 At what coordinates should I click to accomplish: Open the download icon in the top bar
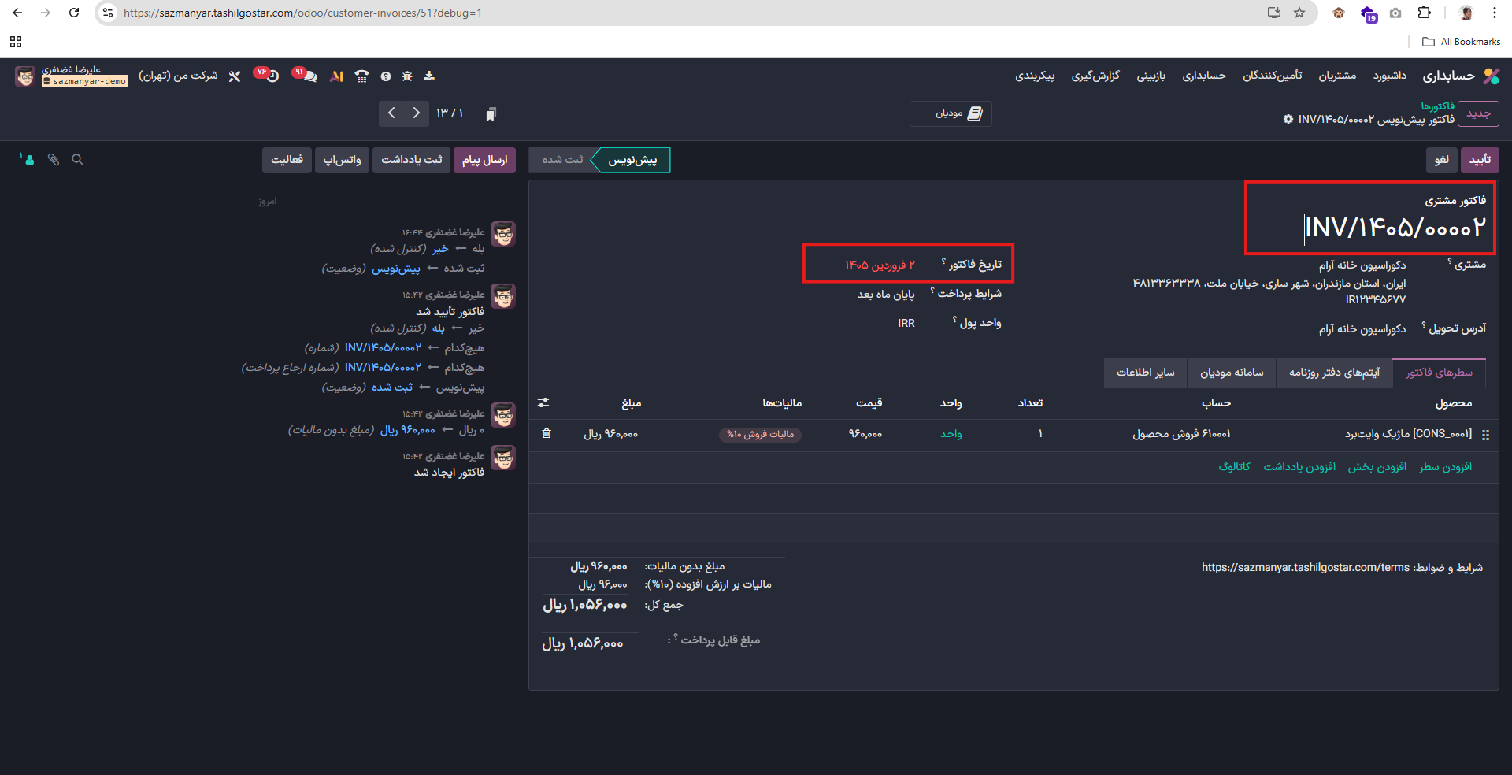point(429,76)
